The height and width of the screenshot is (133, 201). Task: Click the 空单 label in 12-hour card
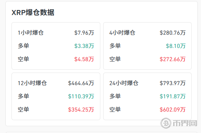pyautogui.click(x=23, y=109)
